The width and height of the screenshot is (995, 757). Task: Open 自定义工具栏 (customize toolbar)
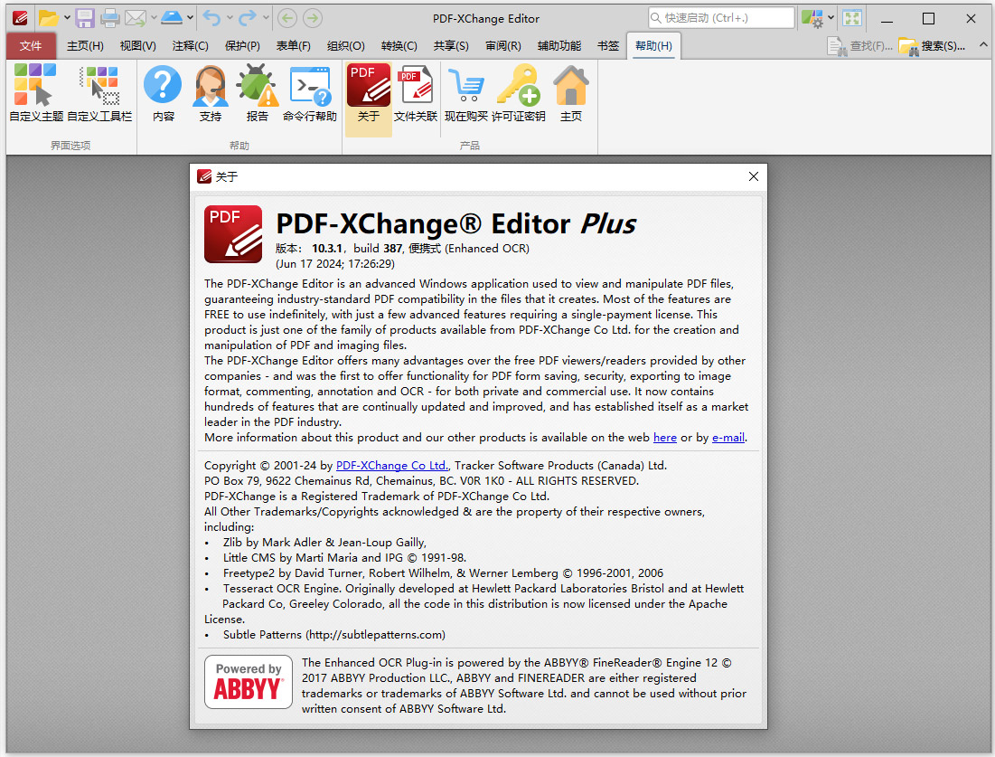(x=99, y=90)
